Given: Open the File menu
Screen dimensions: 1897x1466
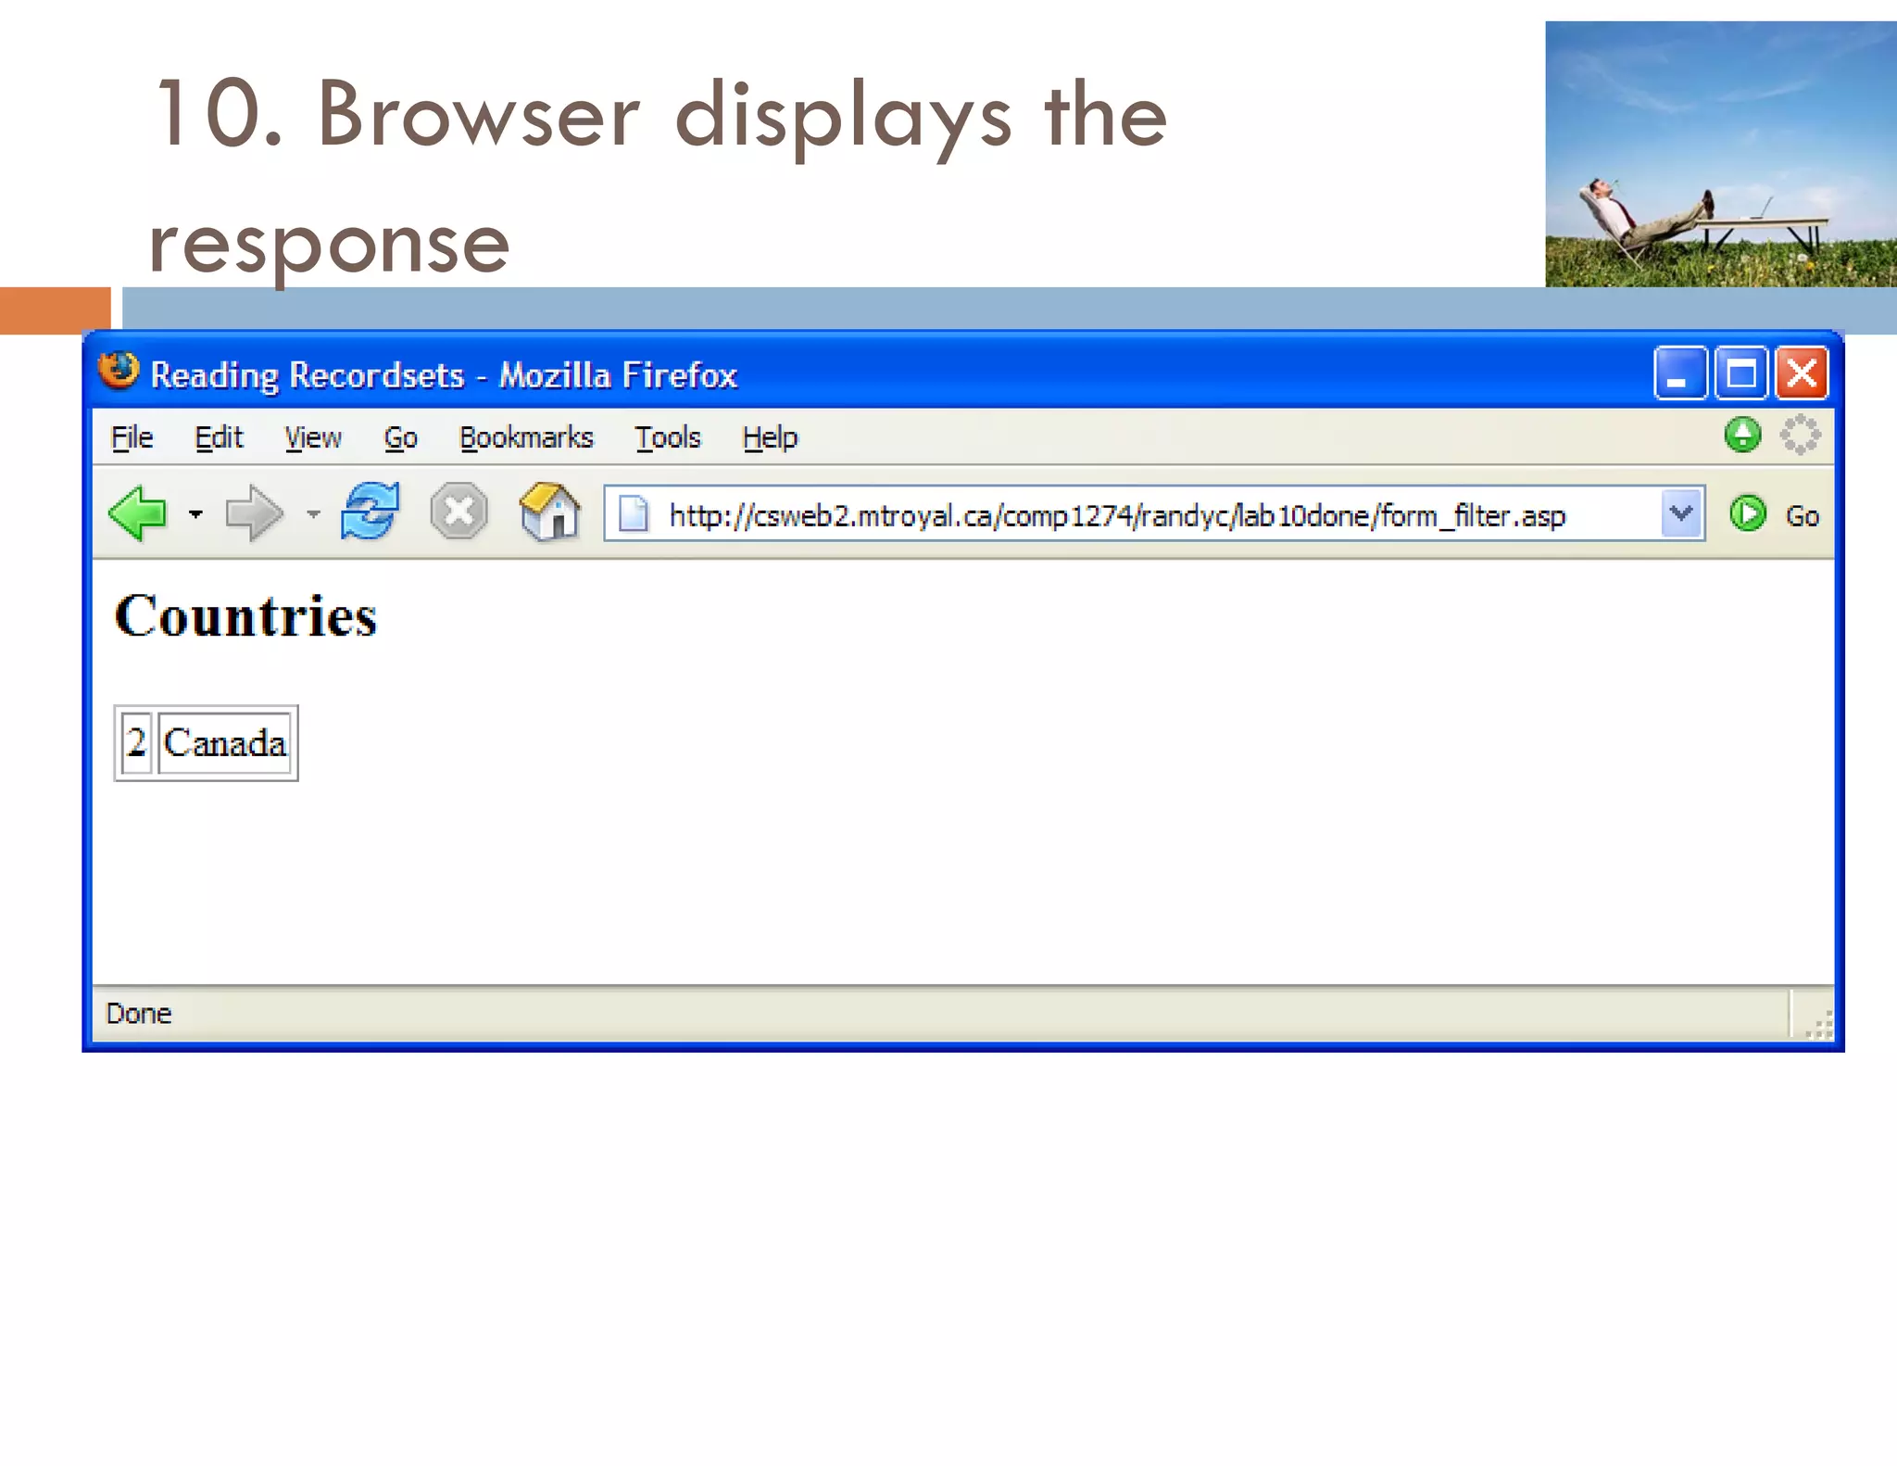Looking at the screenshot, I should (x=132, y=437).
